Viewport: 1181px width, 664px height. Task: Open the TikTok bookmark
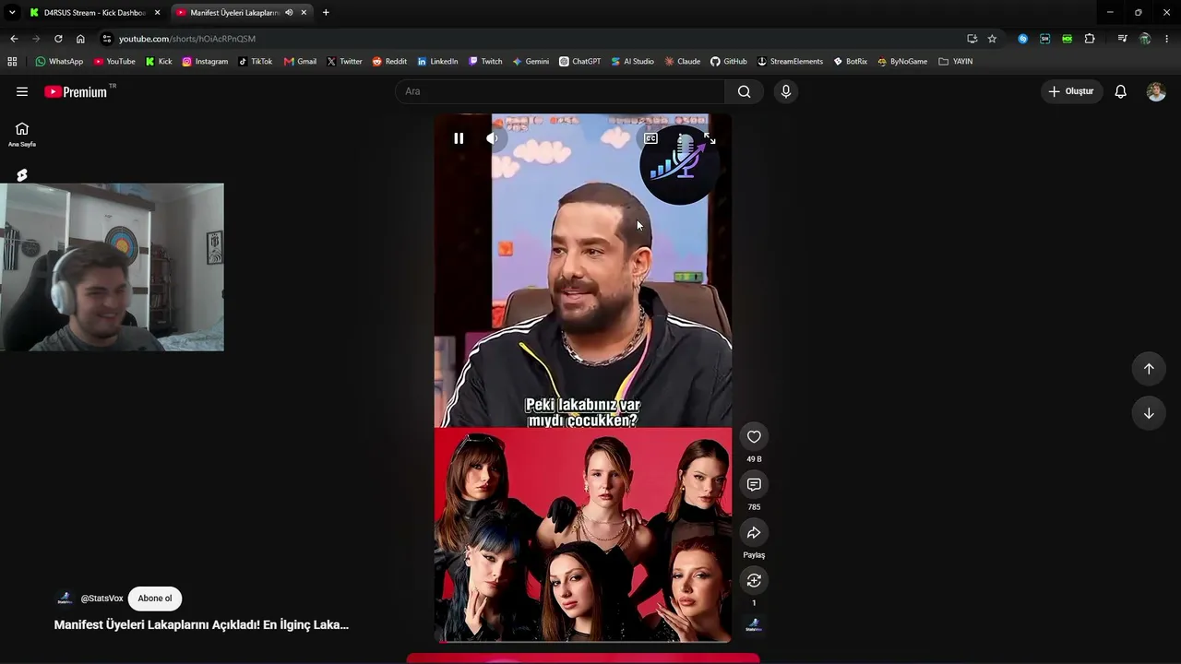[255, 62]
